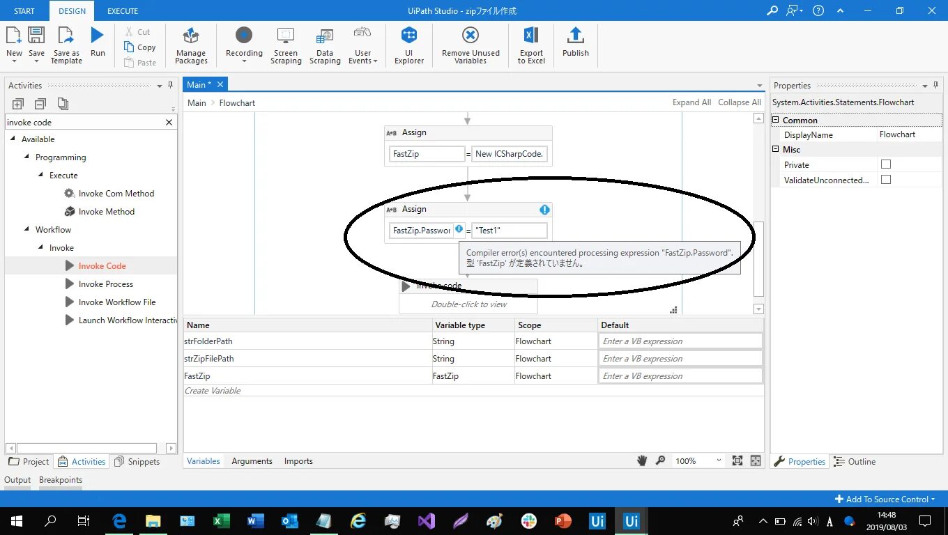The height and width of the screenshot is (535, 948).
Task: Click Add To Source Control
Action: pyautogui.click(x=885, y=499)
